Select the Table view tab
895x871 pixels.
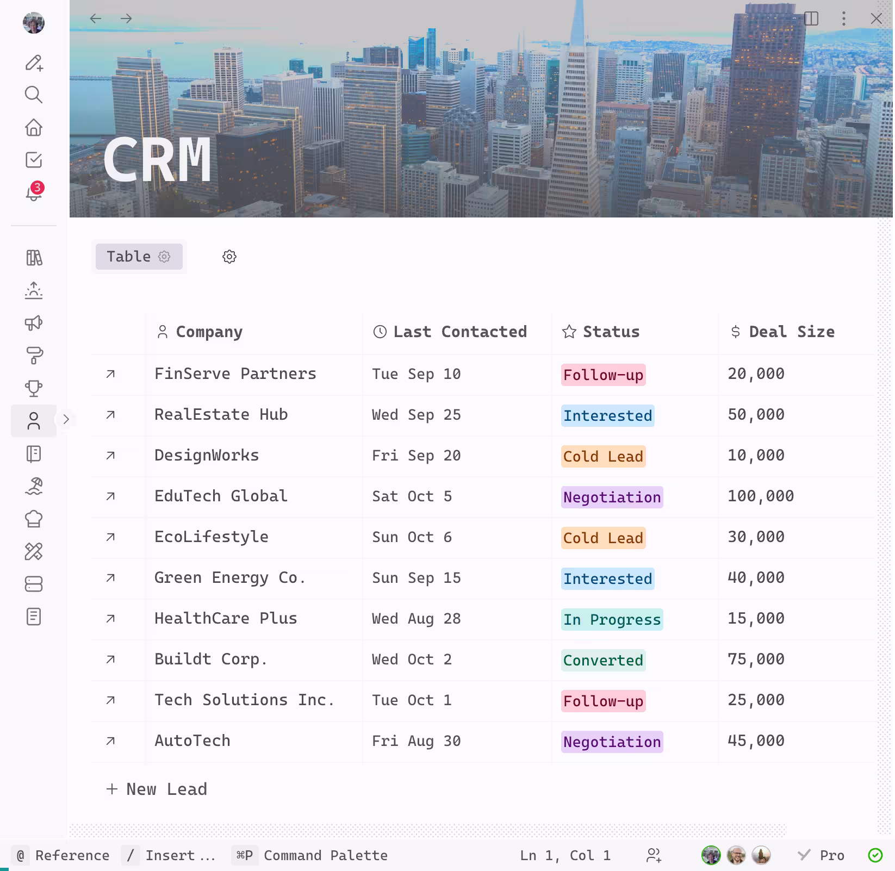[x=129, y=257]
